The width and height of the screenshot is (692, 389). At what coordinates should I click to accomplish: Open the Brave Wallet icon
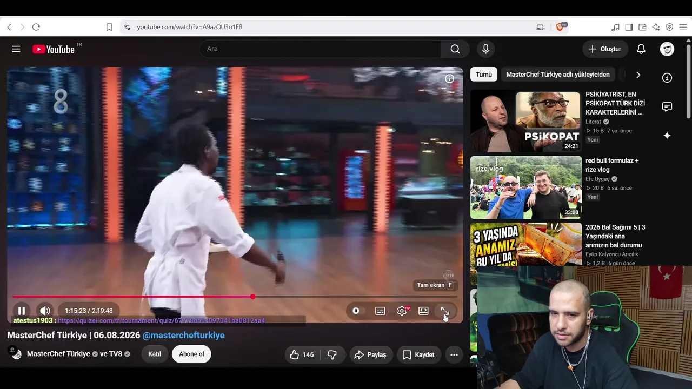tap(642, 27)
